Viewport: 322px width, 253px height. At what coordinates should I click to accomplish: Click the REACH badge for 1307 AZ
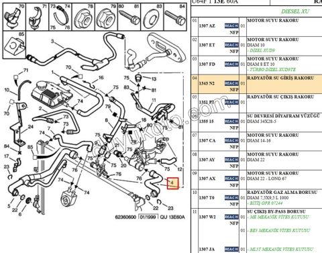231,26
